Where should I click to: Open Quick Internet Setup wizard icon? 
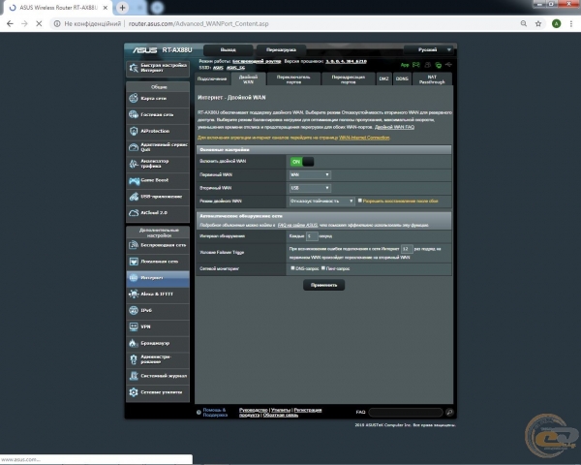pos(134,68)
